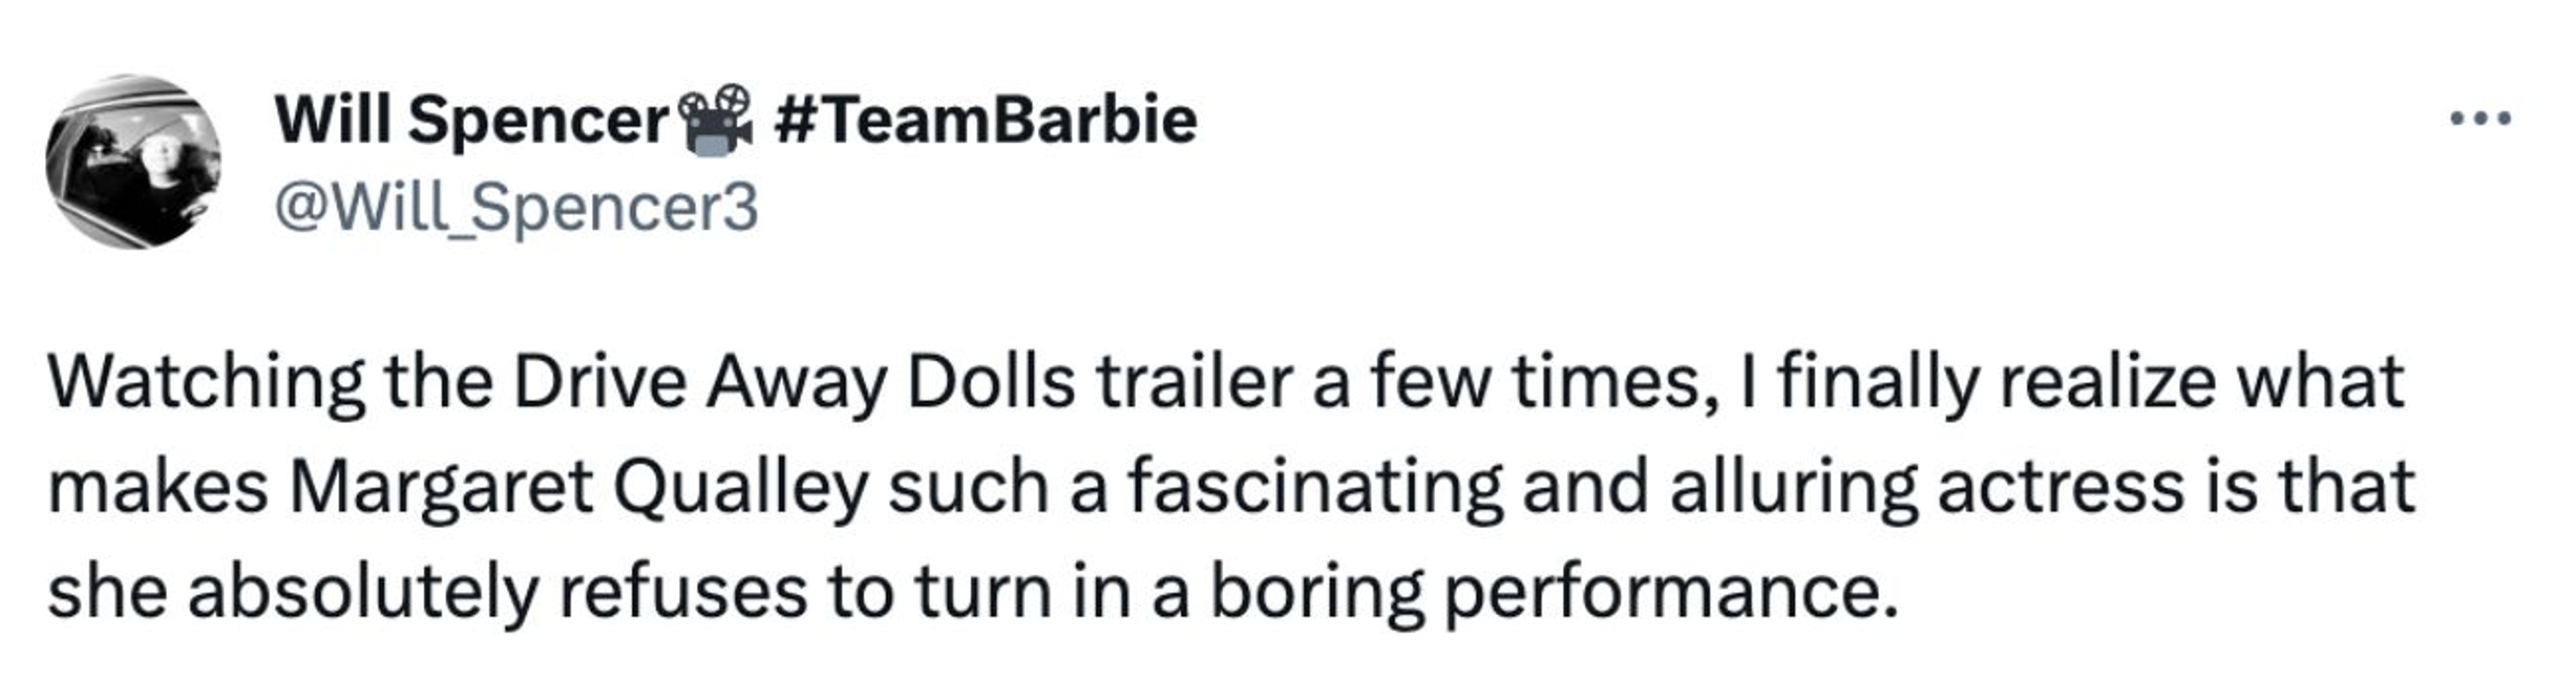The image size is (2576, 700).
Task: Click the @Will_Spencer3 handle
Action: coord(516,210)
